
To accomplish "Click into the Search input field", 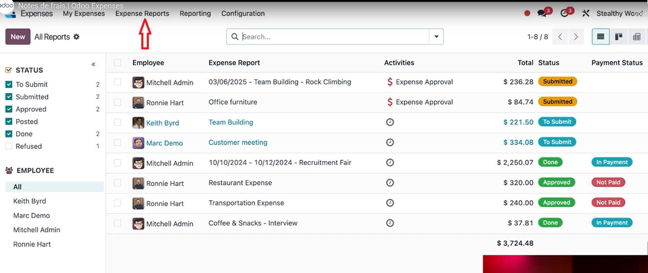I will coord(334,37).
